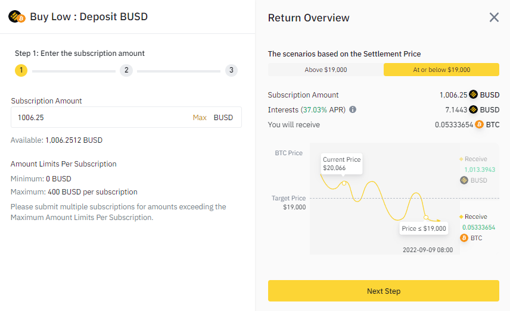Click the BTC icon in You will receive row
Image resolution: width=510 pixels, height=311 pixels.
[479, 124]
